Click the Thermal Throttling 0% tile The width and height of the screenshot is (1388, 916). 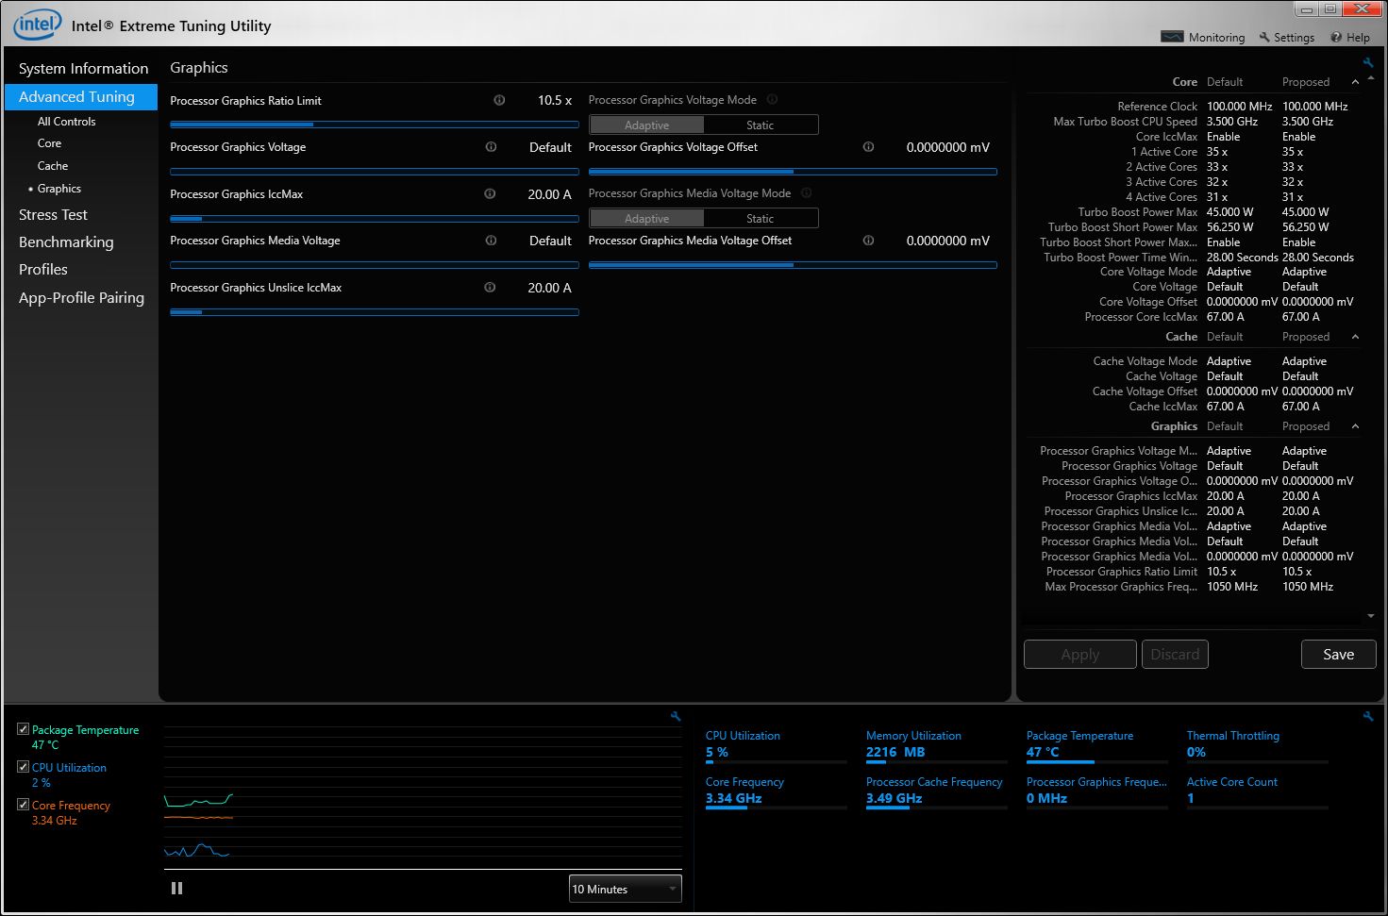coord(1257,745)
